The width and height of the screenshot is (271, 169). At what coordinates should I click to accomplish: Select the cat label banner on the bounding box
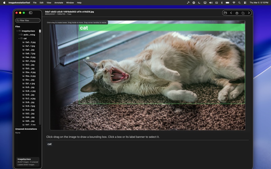click(x=84, y=28)
